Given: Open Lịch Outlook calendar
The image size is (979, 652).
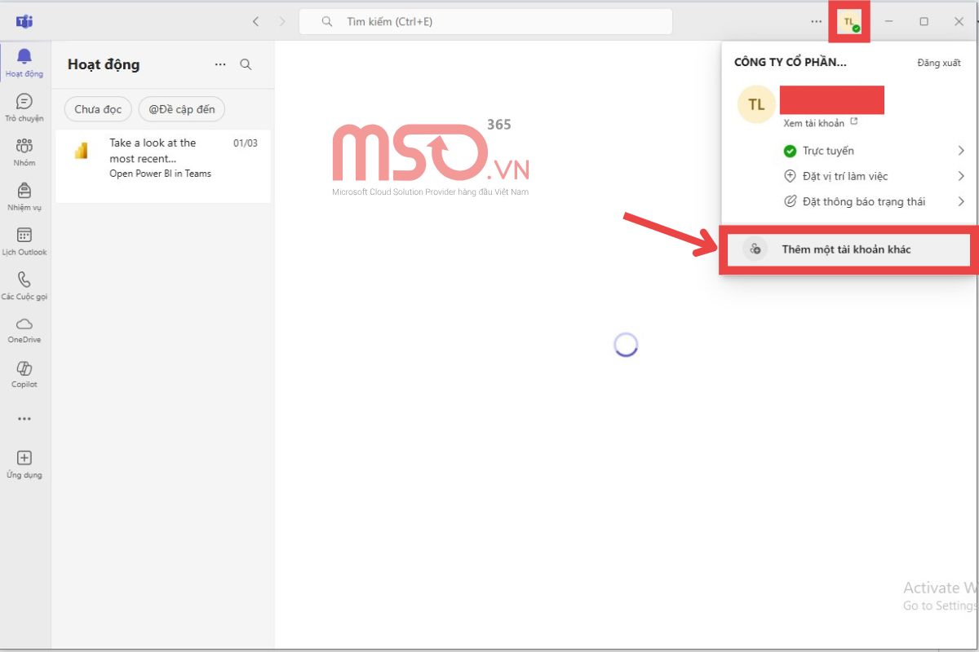Looking at the screenshot, I should pyautogui.click(x=24, y=241).
